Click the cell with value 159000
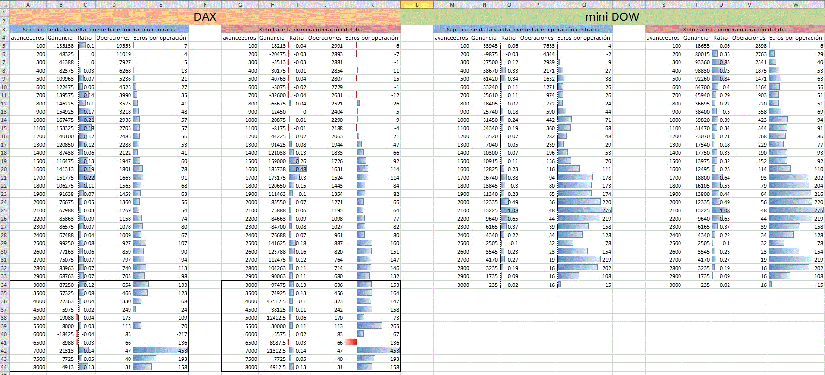825x375 pixels. tap(273, 161)
